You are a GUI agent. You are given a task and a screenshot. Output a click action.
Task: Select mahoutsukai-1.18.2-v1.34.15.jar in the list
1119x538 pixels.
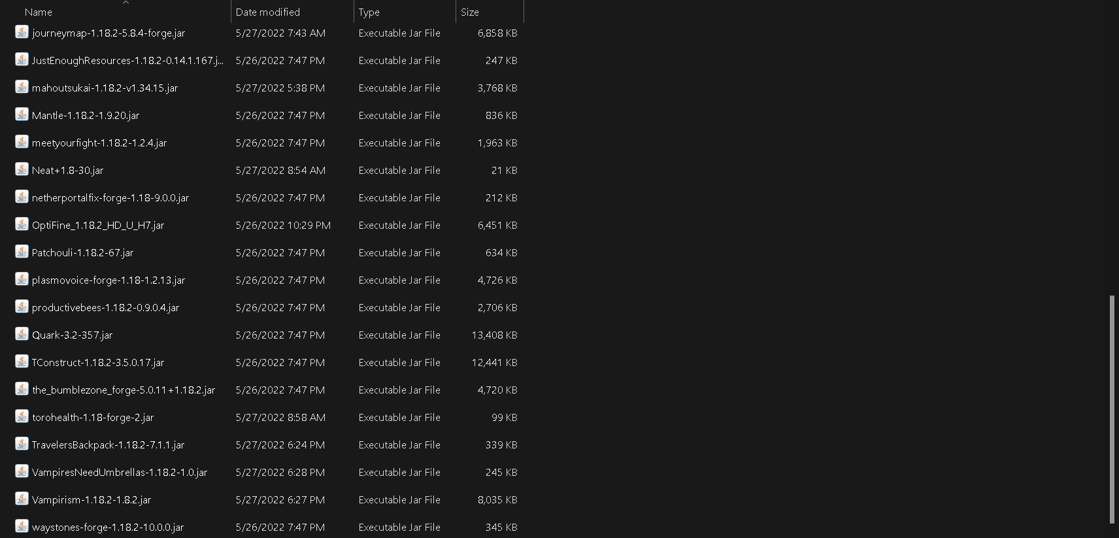click(105, 88)
